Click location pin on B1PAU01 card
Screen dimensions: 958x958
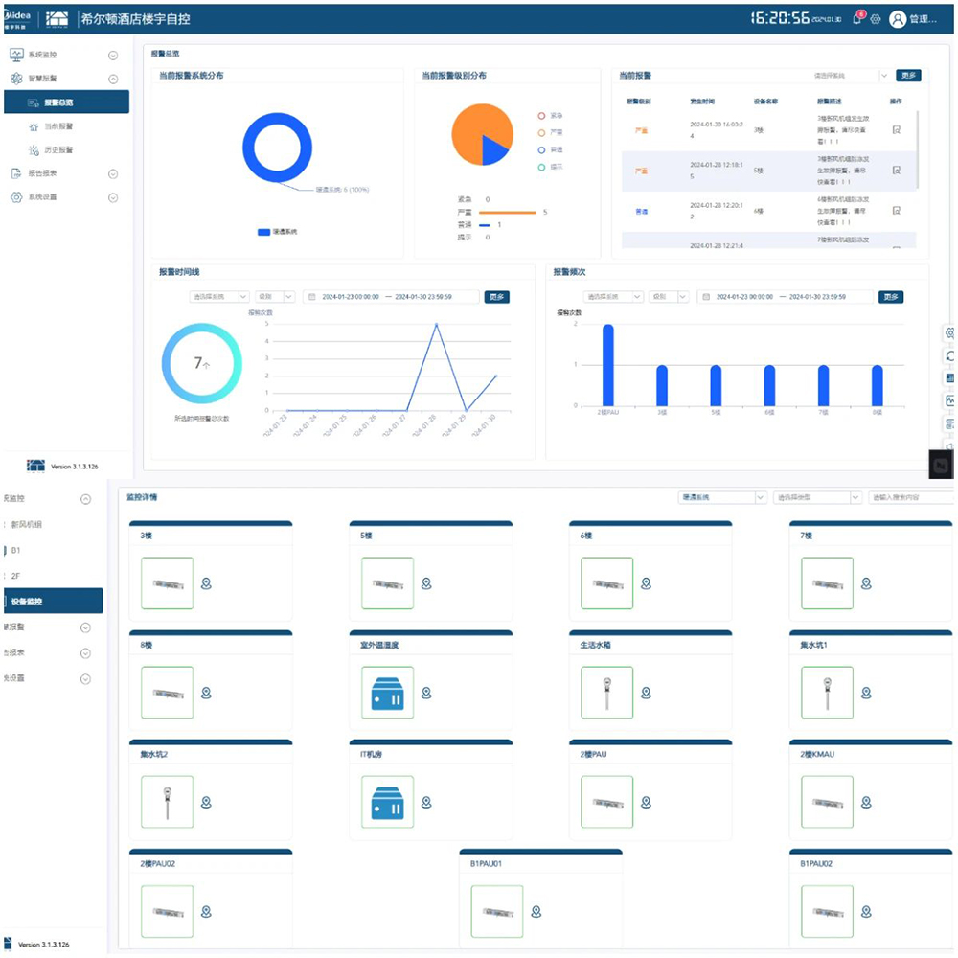tap(536, 911)
